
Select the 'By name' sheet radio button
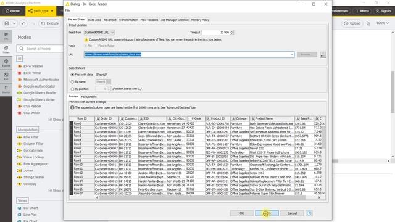[73, 82]
